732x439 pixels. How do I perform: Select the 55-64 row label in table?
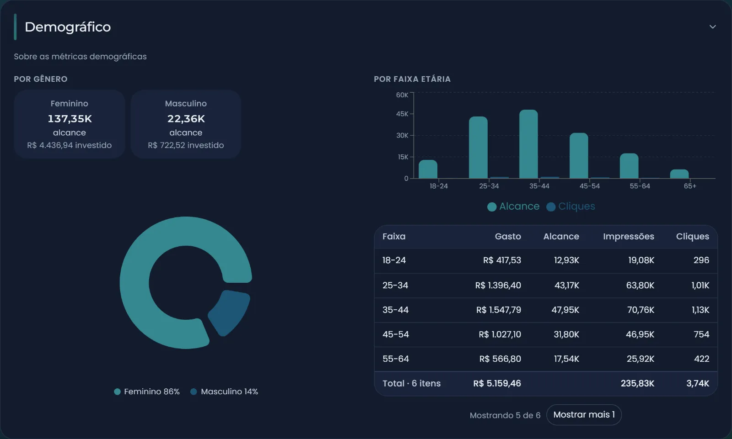click(x=396, y=359)
